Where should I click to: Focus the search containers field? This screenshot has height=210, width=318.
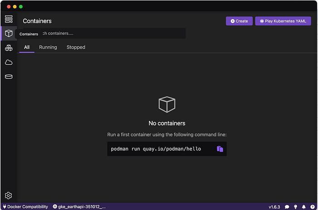click(104, 33)
